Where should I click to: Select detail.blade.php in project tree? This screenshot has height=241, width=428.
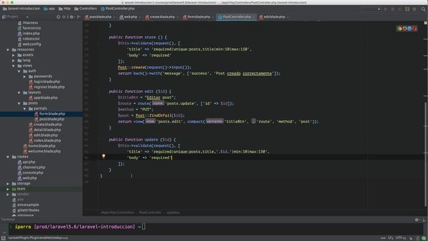coord(45,130)
